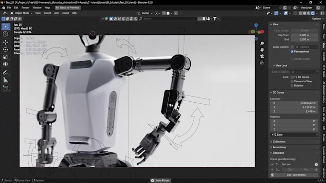Open the Edit menu
This screenshot has width=326, height=183.
(16, 8)
